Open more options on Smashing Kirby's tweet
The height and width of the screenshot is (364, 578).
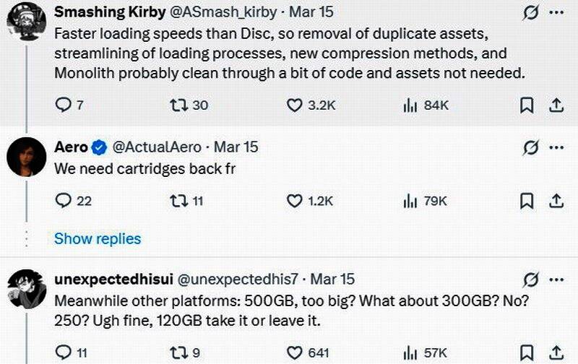[x=556, y=14]
